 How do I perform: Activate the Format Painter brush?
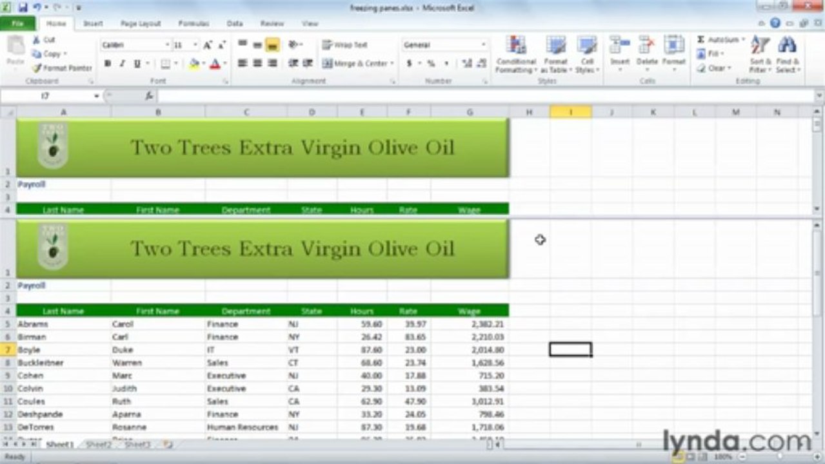62,68
